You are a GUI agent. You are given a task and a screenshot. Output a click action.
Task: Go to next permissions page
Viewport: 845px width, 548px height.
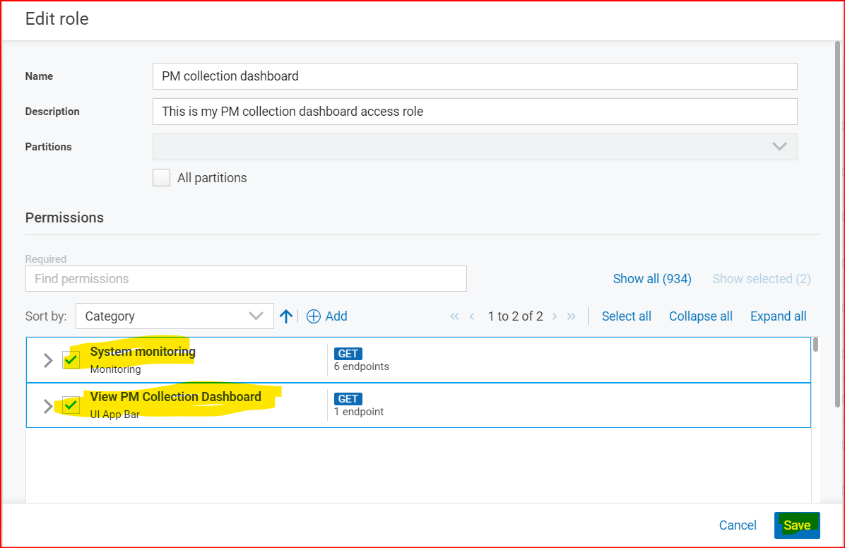click(555, 316)
